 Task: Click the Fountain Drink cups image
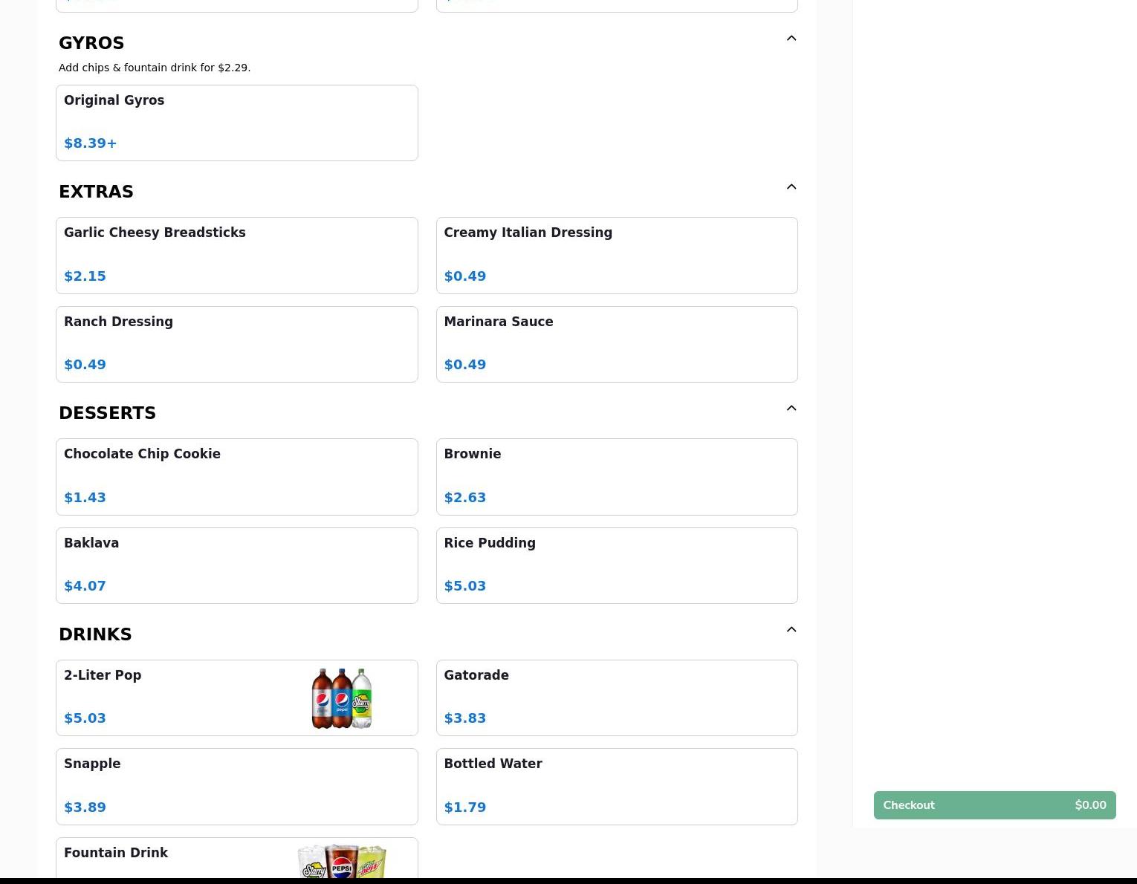point(341,861)
